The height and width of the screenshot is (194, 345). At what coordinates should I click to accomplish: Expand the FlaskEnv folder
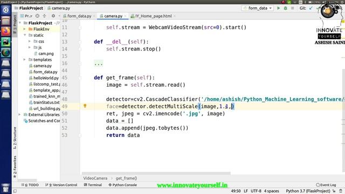click(x=24, y=29)
